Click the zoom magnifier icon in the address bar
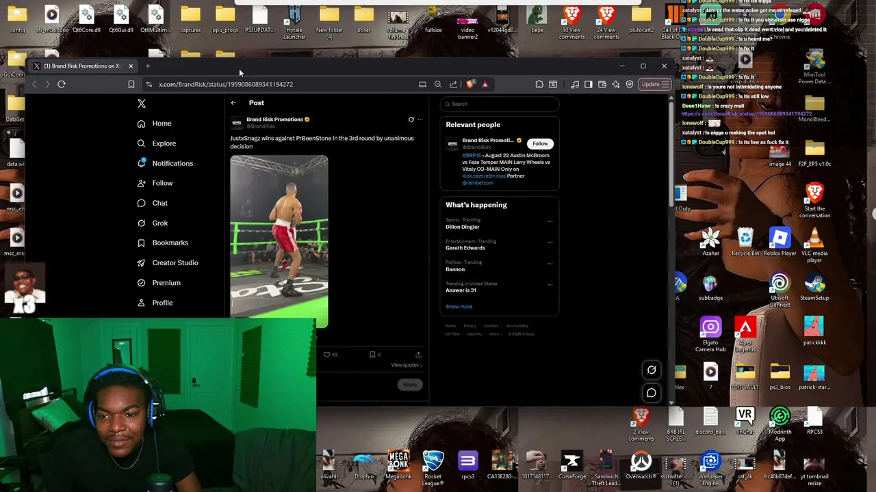 point(438,84)
